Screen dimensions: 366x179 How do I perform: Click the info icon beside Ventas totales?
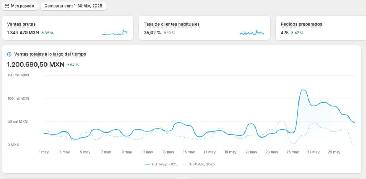tap(9, 54)
